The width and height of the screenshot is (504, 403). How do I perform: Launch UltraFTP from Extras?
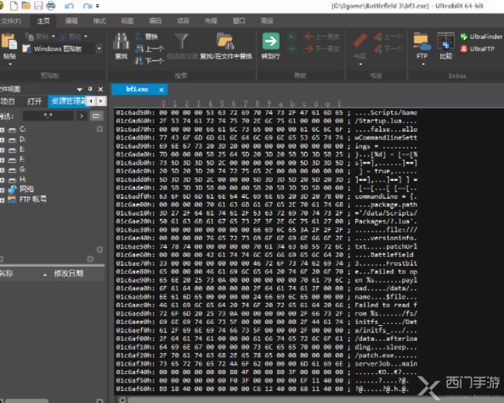478,48
